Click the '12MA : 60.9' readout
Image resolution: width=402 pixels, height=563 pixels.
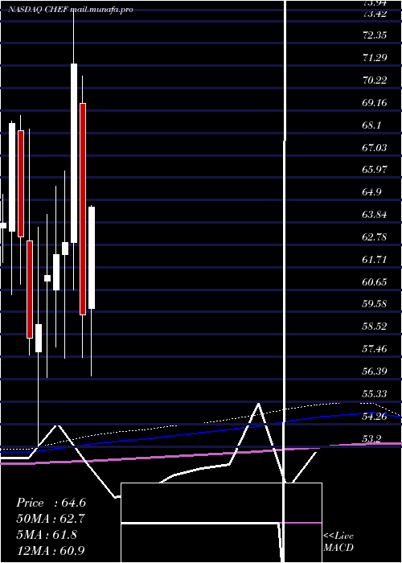pos(51,550)
